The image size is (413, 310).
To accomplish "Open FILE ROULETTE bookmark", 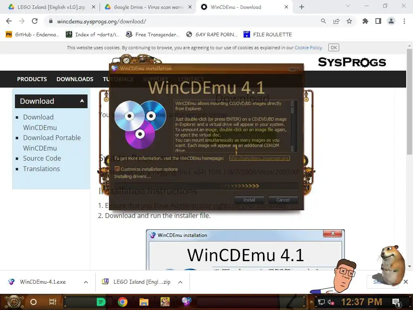I will [x=268, y=35].
